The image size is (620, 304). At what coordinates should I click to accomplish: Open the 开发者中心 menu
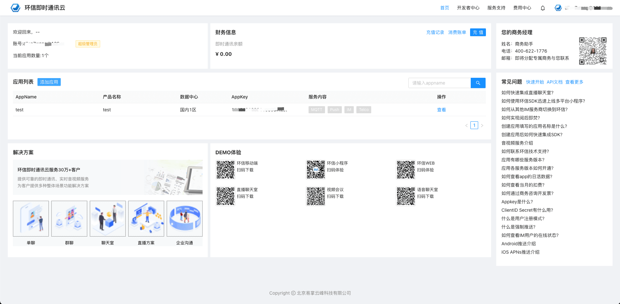pos(468,8)
